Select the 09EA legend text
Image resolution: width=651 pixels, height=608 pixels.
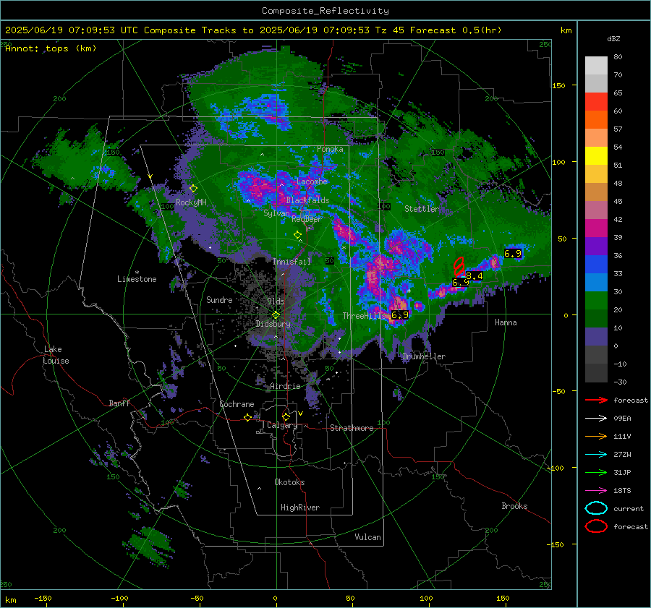(622, 419)
